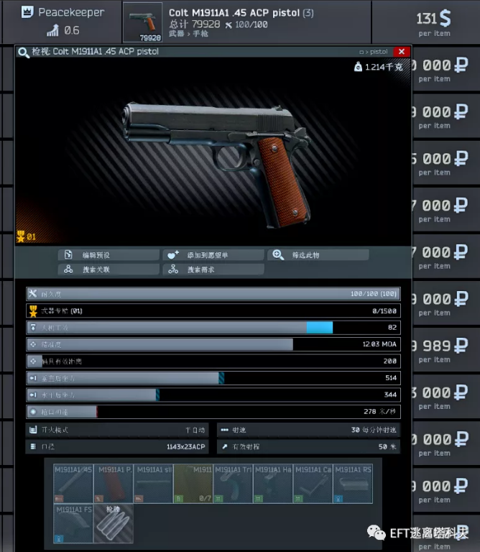Click the icon on the 瞄具有效距离 sighting range row

point(33,362)
